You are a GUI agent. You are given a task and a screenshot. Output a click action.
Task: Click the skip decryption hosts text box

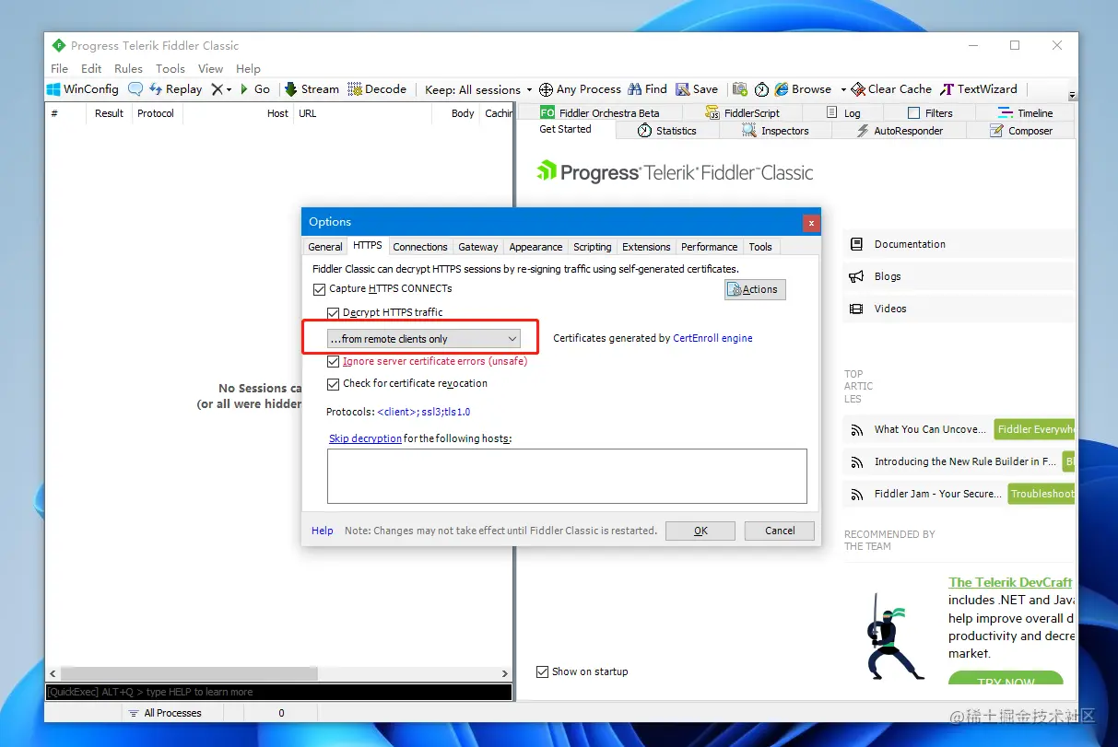click(567, 476)
